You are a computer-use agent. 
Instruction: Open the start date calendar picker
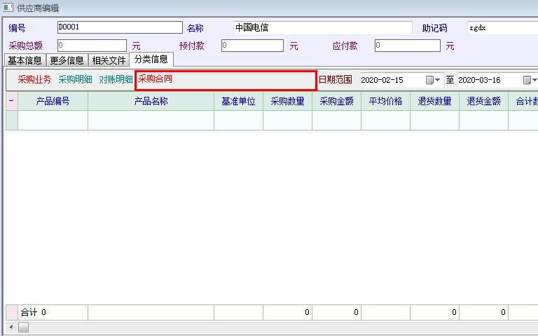429,80
